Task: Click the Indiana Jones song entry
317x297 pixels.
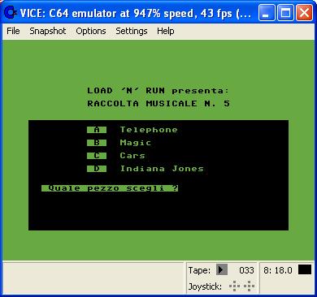Action: pyautogui.click(x=162, y=169)
